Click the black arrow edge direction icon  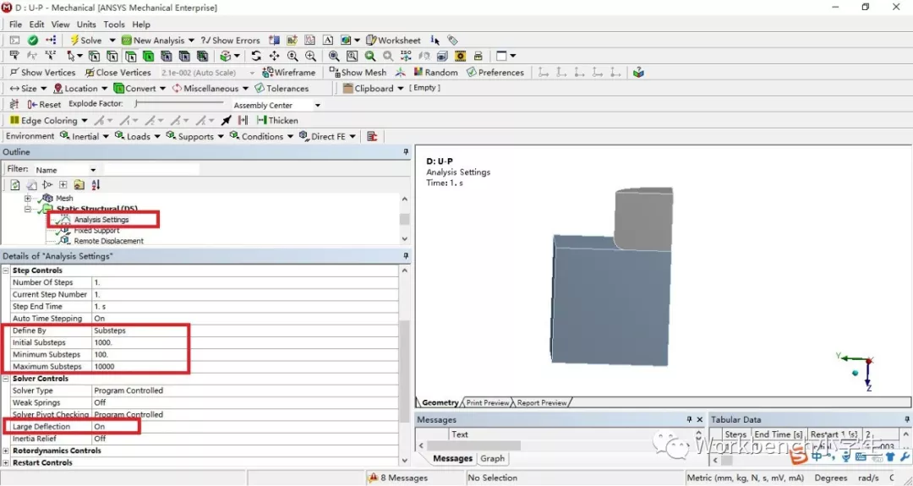[226, 121]
